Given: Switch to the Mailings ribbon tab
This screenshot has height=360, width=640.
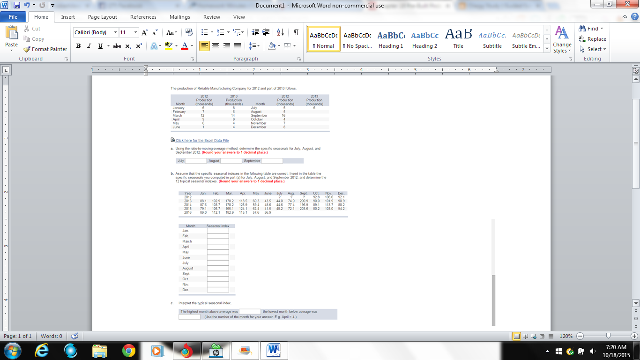Looking at the screenshot, I should pyautogui.click(x=180, y=17).
